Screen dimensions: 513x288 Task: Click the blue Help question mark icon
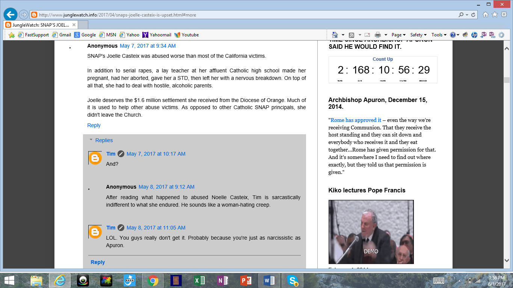pyautogui.click(x=453, y=35)
